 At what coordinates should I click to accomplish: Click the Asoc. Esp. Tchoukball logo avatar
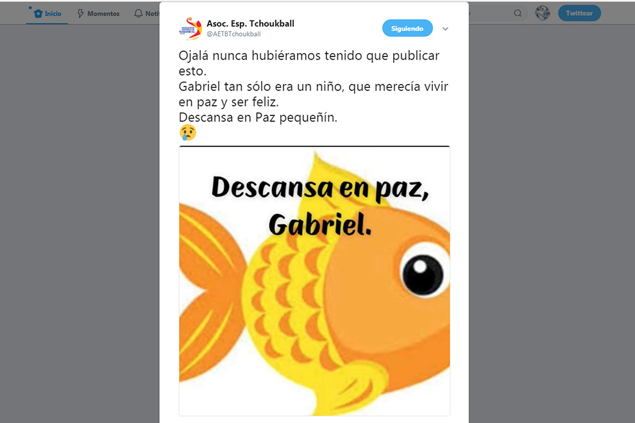190,29
